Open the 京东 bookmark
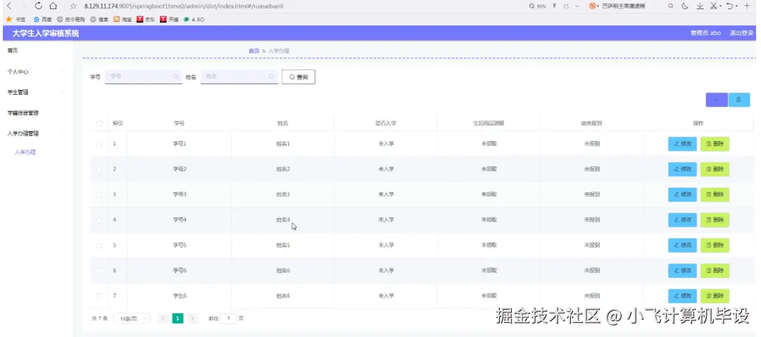Image resolution: width=761 pixels, height=337 pixels. click(x=146, y=20)
